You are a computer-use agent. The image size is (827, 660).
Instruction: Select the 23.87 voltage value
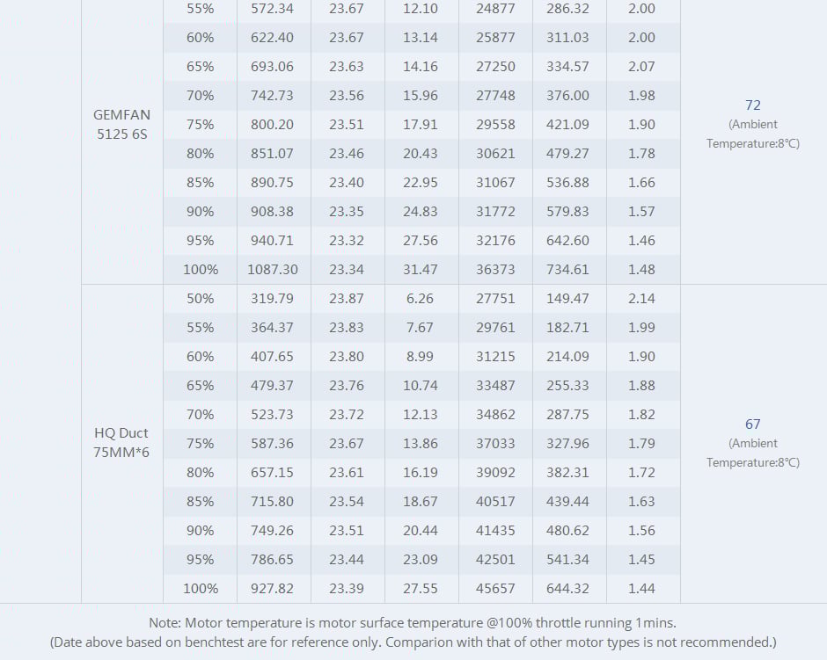[347, 299]
